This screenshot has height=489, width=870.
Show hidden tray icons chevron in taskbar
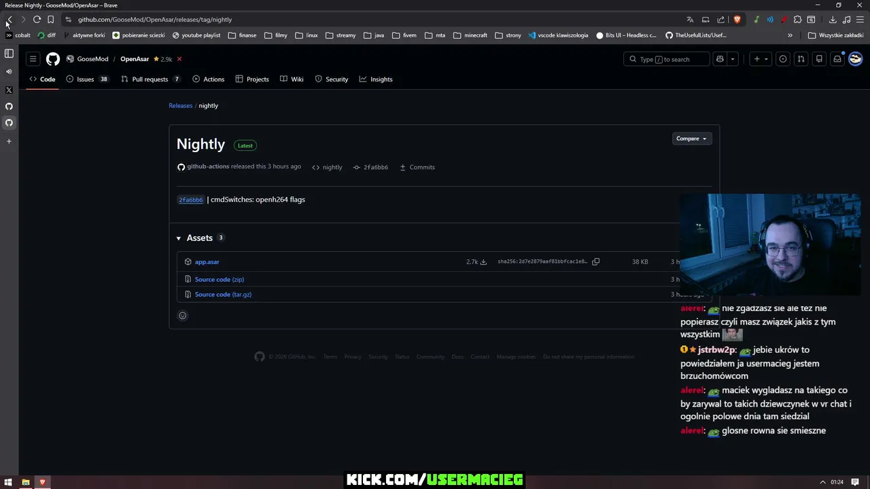(x=822, y=482)
